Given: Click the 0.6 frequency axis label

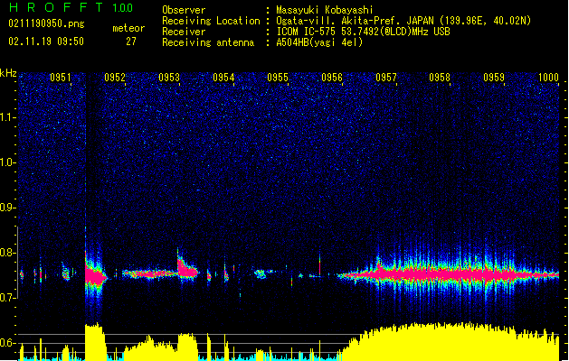Looking at the screenshot, I should (8, 343).
